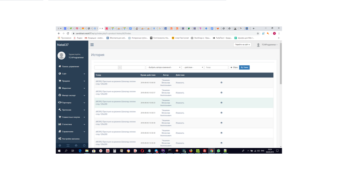The height and width of the screenshot is (191, 345).
Task: View details eye icon for 15:00:22 row
Action: [x=221, y=103]
